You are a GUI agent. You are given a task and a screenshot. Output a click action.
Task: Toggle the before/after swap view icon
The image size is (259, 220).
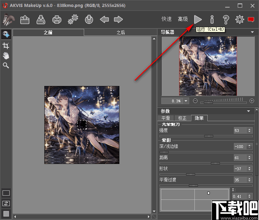[6, 204]
